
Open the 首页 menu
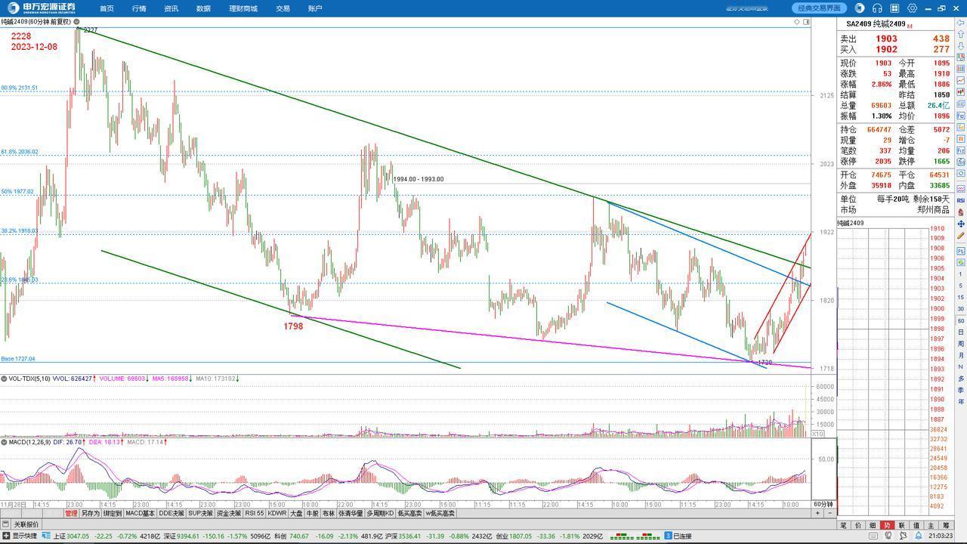pos(107,8)
